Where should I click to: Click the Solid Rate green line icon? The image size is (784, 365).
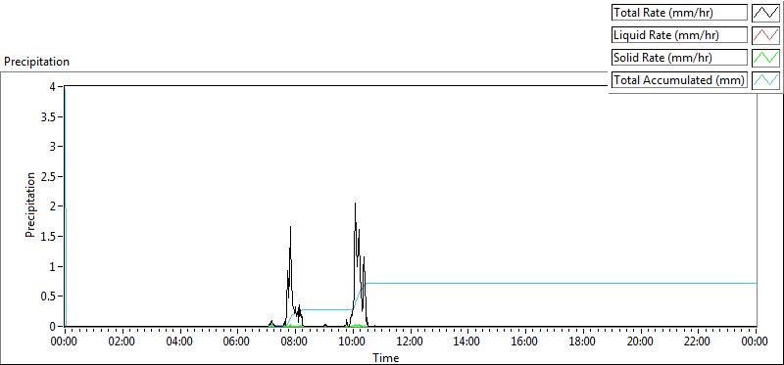(766, 58)
